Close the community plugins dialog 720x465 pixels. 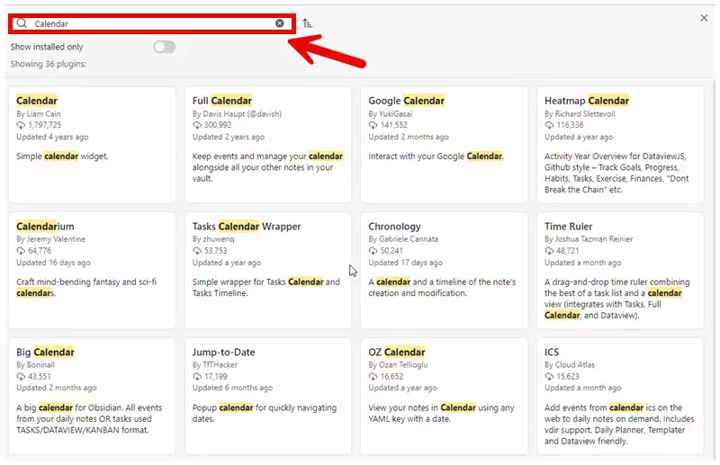704,18
